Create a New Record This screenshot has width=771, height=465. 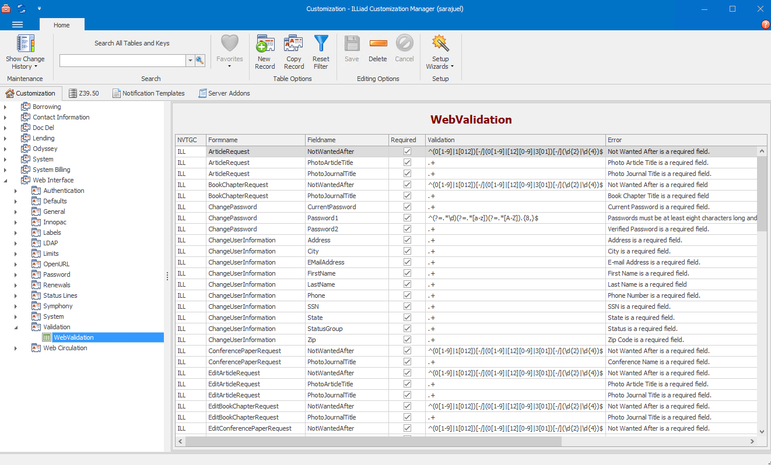point(265,50)
